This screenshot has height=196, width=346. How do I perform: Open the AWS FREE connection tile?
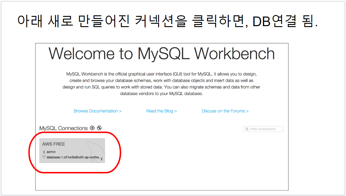[x=72, y=151]
